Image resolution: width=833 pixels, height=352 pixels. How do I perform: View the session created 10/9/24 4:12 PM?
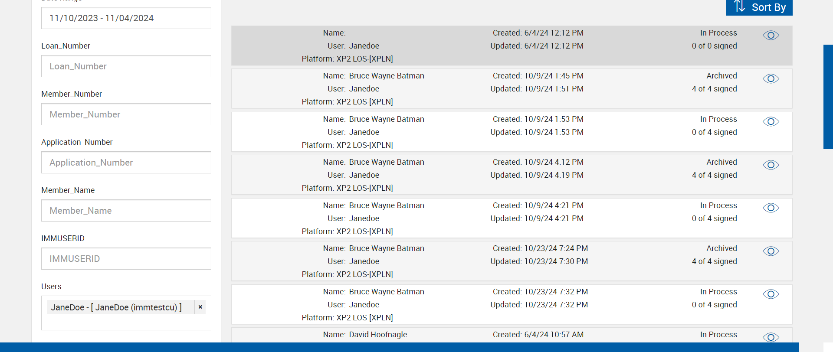pos(771,165)
